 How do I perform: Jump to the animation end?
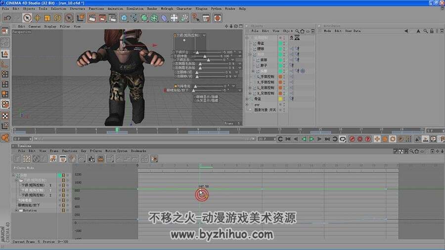327,139
